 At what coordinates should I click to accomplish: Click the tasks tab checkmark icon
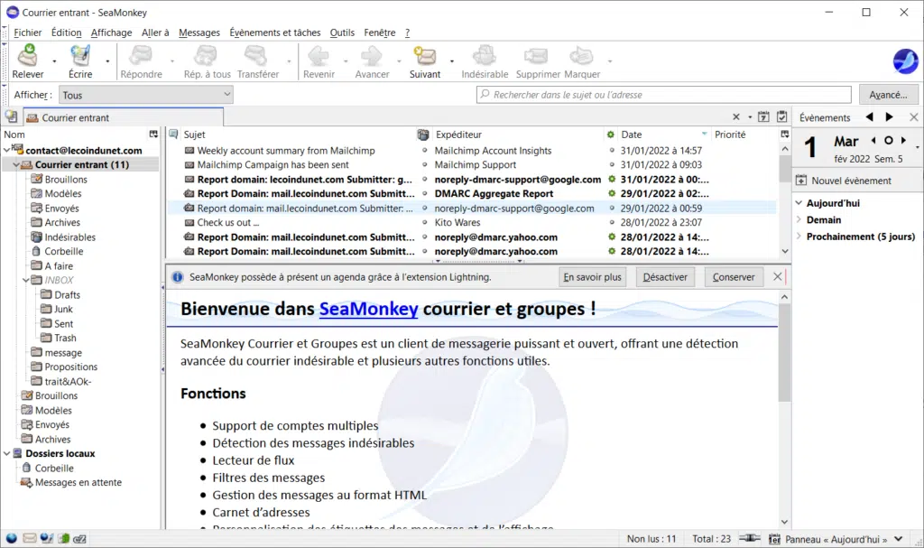(x=782, y=116)
